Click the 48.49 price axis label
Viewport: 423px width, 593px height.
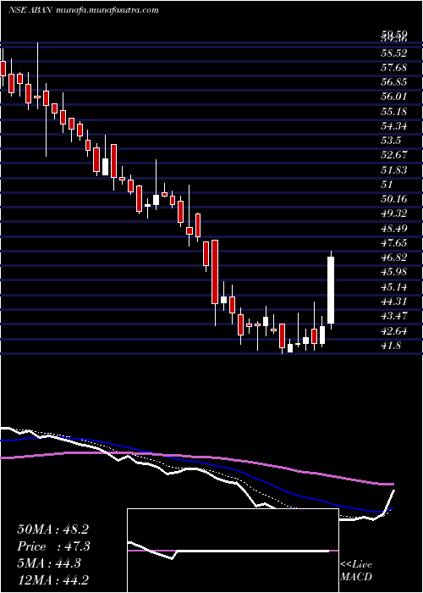point(394,228)
